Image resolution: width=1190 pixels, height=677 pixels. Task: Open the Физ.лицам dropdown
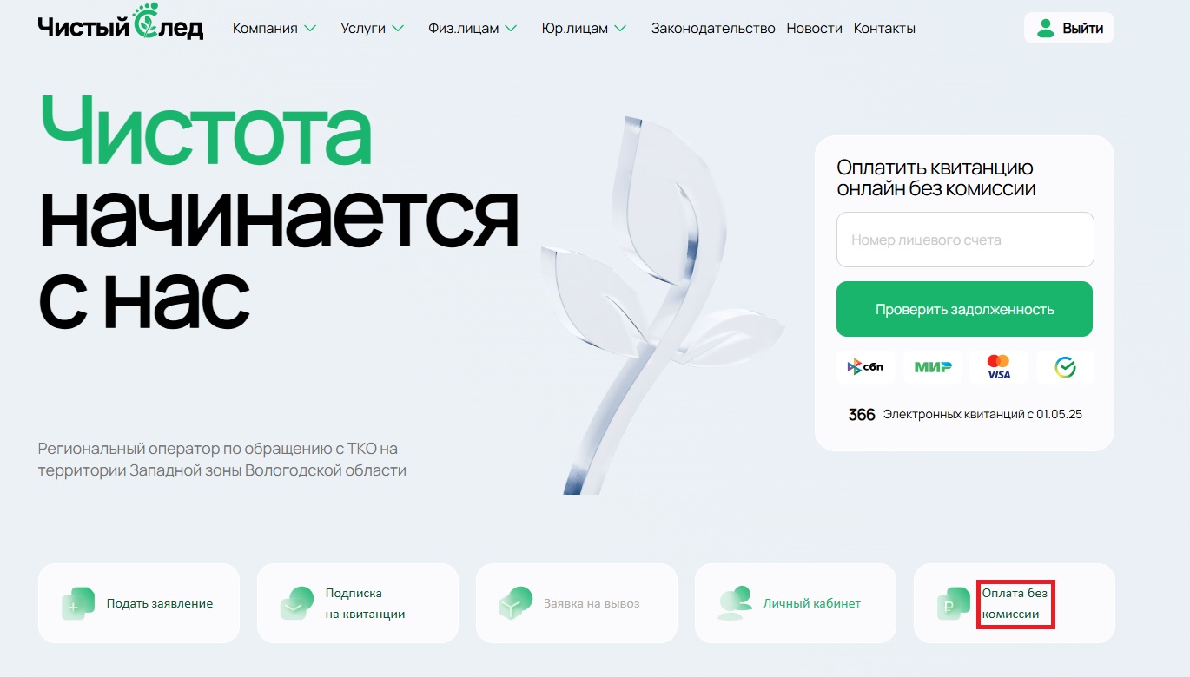pos(473,29)
